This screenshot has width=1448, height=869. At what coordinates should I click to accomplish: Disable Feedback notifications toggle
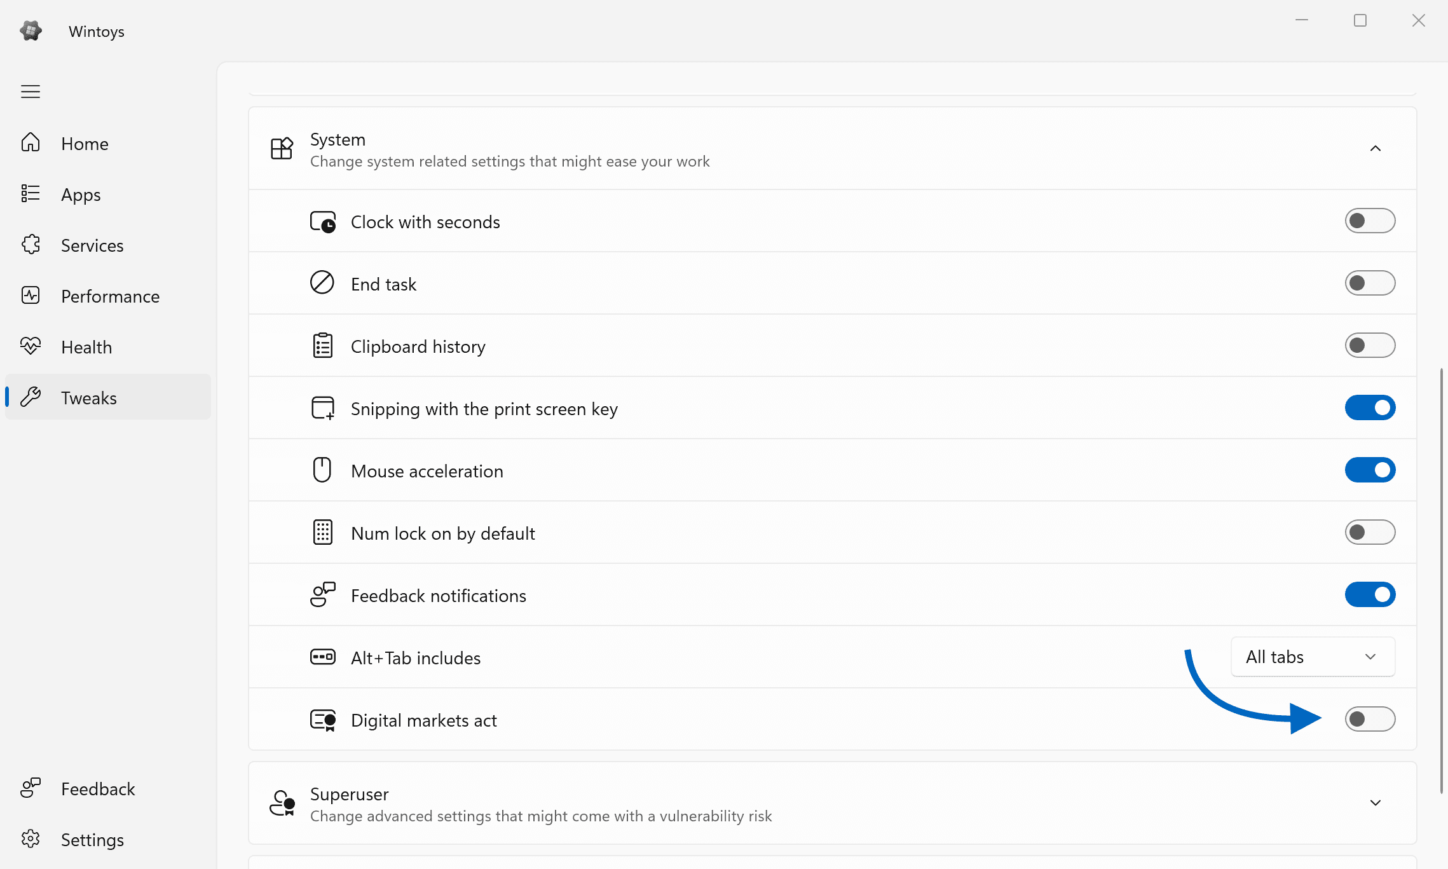[x=1370, y=594]
